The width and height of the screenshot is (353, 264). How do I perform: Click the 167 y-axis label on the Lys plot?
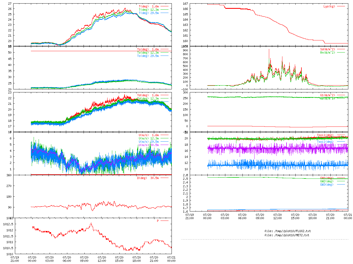[185, 4]
